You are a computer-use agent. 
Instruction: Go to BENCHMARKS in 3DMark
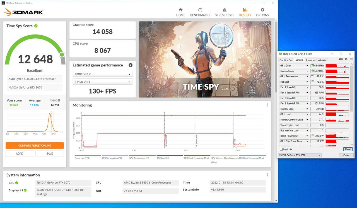pos(200,12)
